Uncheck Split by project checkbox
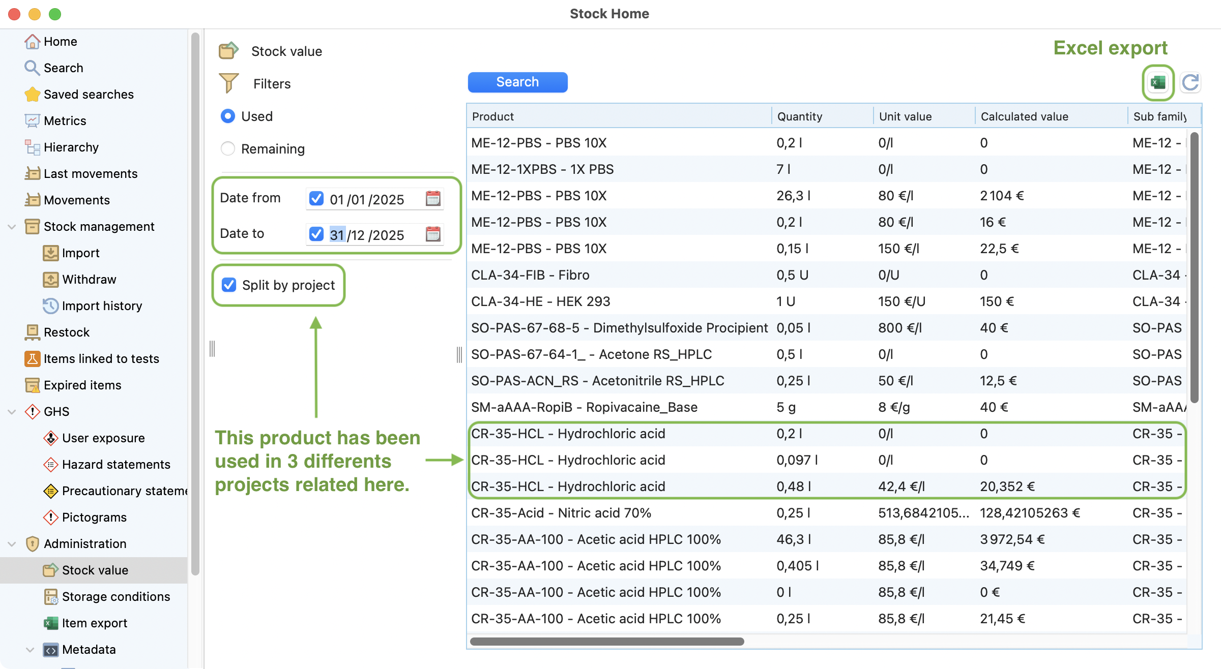The image size is (1221, 669). coord(229,285)
